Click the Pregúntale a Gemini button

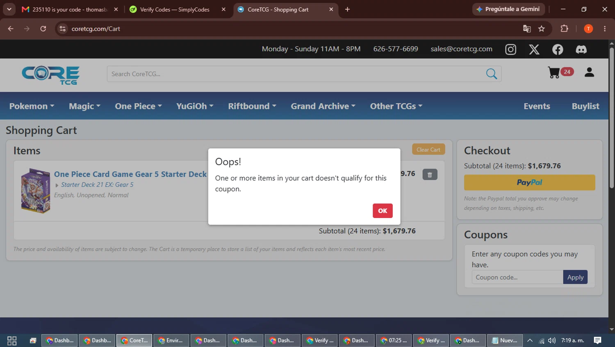tap(508, 9)
